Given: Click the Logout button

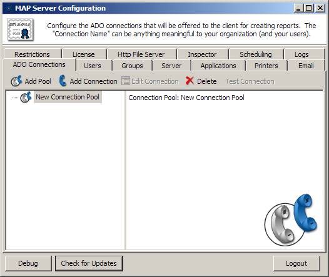Looking at the screenshot, I should (x=296, y=263).
